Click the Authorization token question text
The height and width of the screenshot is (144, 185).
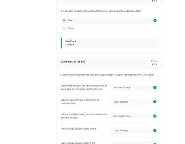pos(101,11)
